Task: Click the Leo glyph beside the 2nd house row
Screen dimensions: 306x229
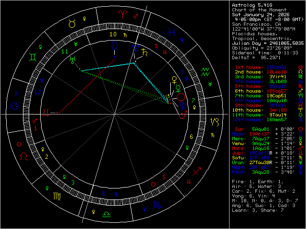Action: pyautogui.click(x=301, y=72)
